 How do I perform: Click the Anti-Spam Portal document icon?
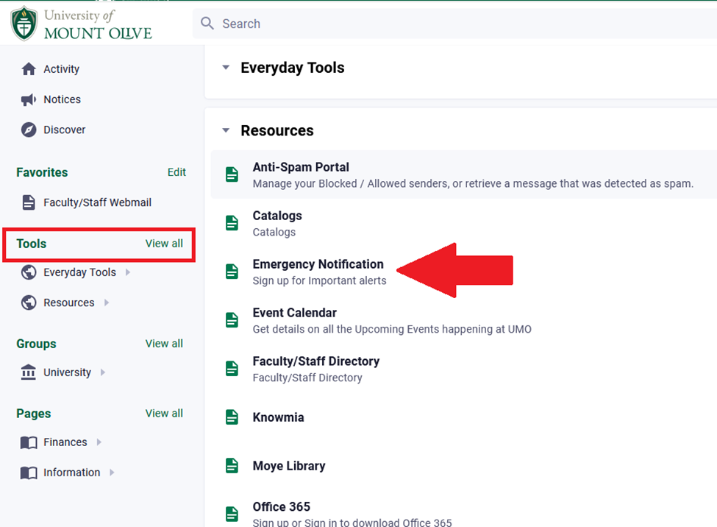pos(232,174)
